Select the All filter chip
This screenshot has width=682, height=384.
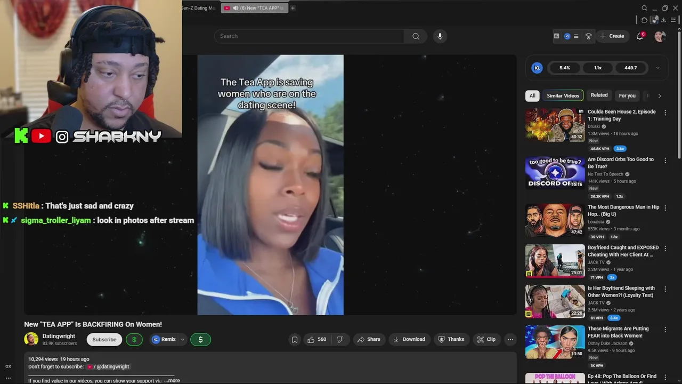tap(532, 95)
